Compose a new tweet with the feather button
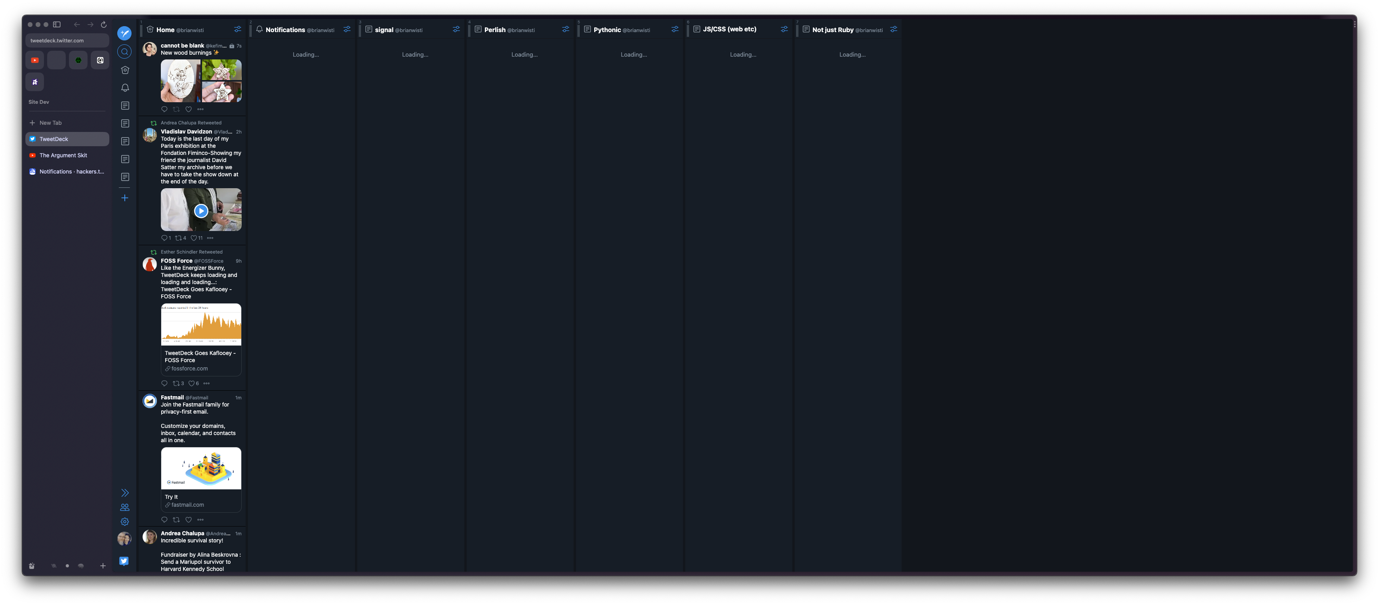Viewport: 1379px width, 605px height. pos(124,33)
